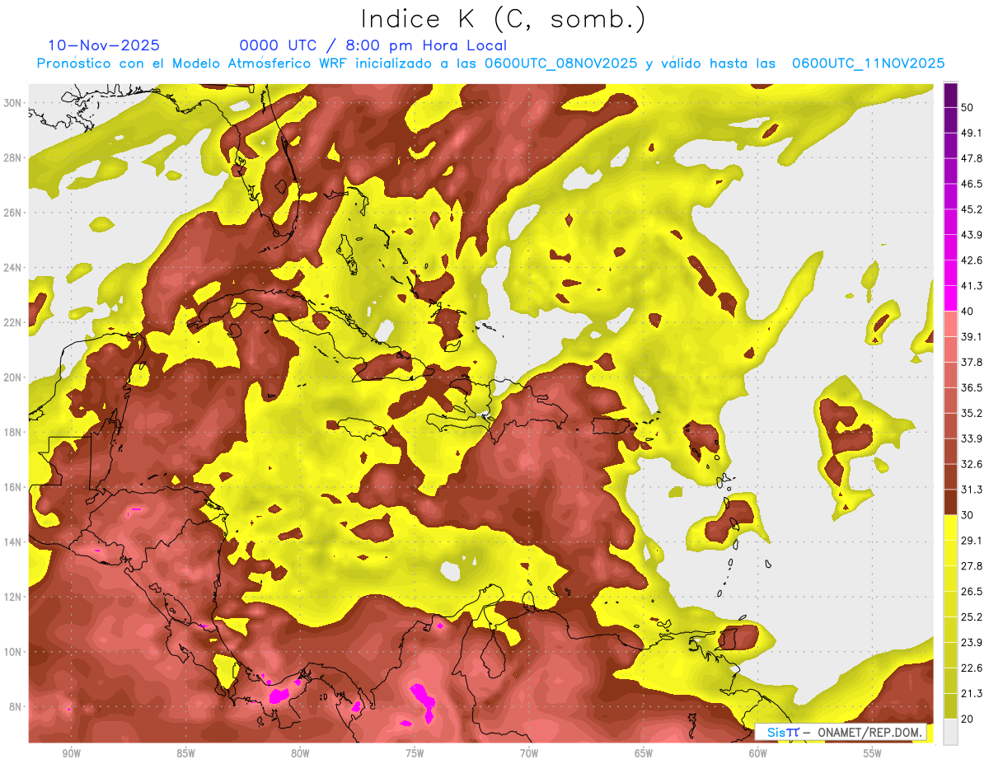
Task: Click "0000 UTC / 8:00 pm Hora Local" text
Action: pos(373,45)
